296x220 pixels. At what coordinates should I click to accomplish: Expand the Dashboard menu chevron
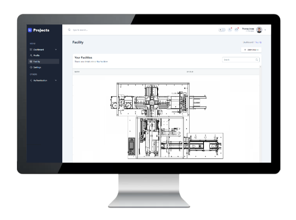[56, 50]
